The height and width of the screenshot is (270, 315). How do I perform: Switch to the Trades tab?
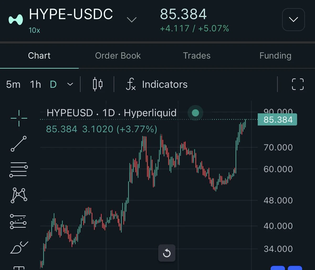click(197, 56)
